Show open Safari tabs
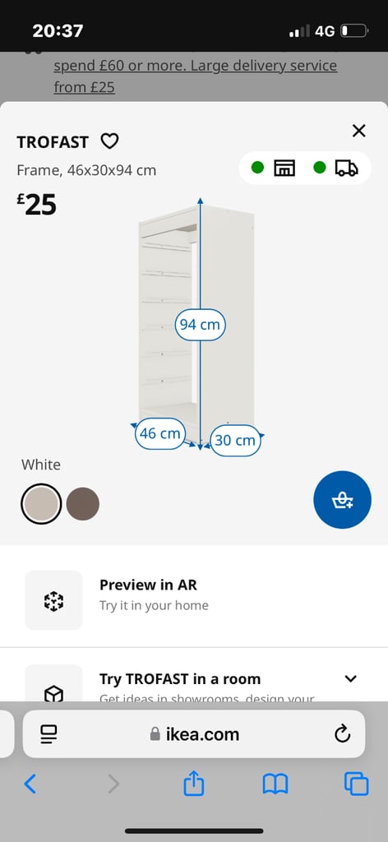 click(356, 784)
